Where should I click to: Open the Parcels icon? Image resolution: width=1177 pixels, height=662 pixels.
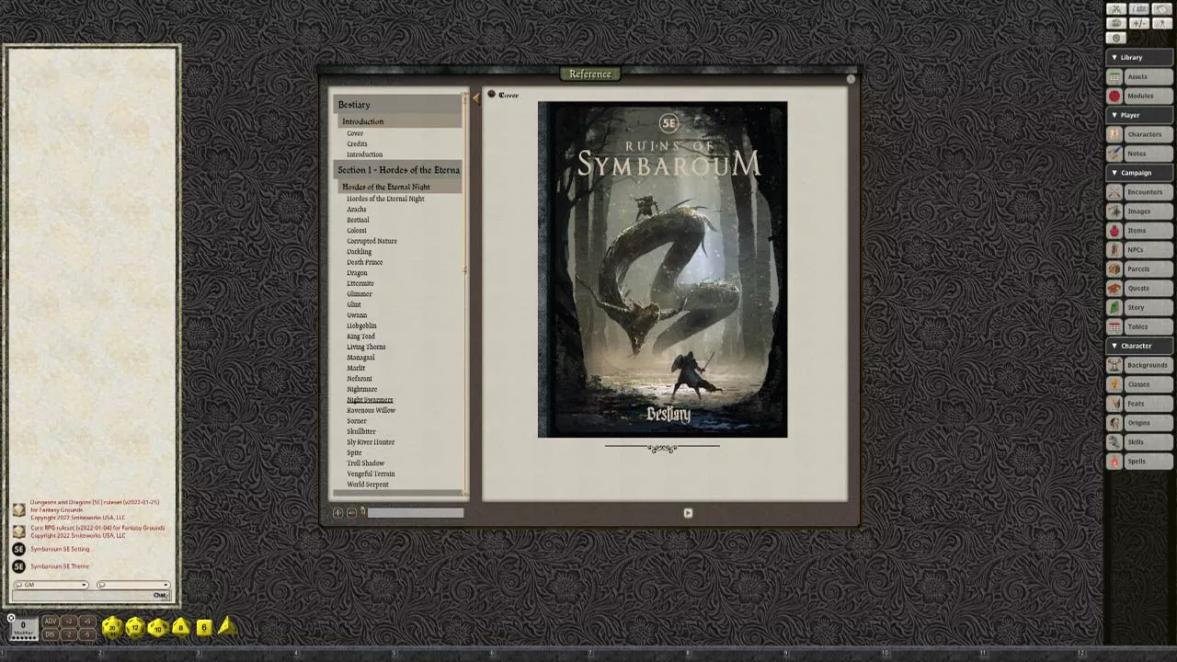click(x=1114, y=269)
